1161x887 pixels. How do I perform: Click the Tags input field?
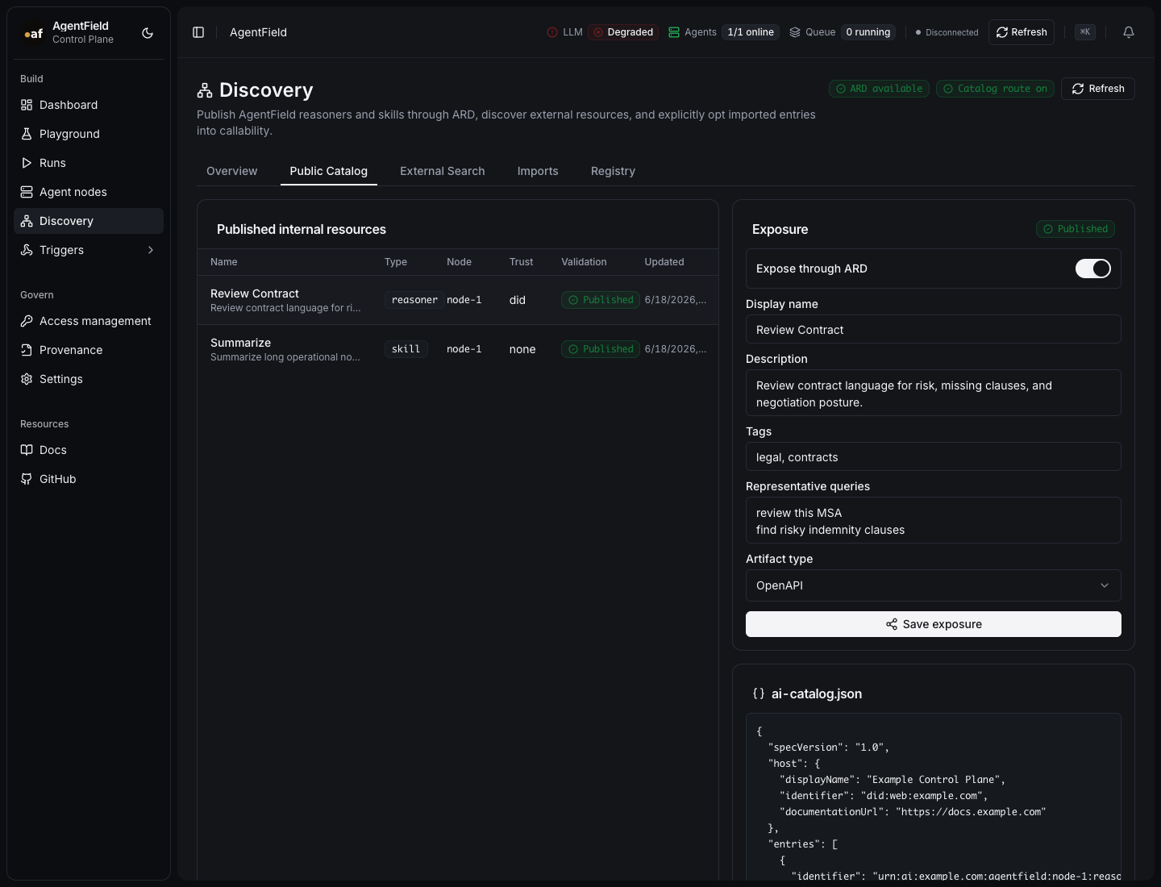(x=934, y=456)
